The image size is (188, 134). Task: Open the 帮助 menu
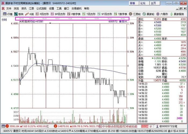pos(86,9)
